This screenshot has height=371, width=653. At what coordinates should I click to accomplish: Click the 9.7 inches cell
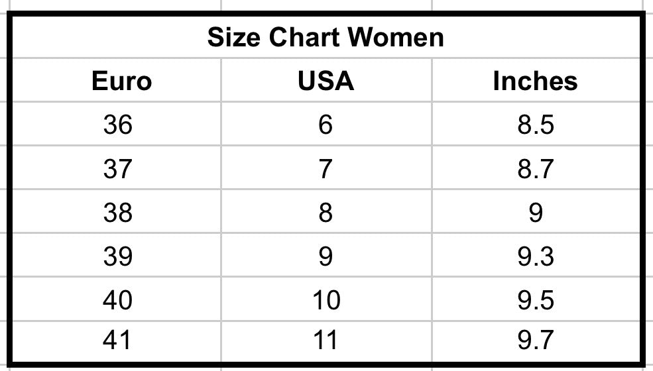coord(536,341)
